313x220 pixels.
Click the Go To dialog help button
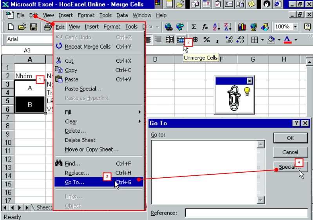(x=296, y=123)
